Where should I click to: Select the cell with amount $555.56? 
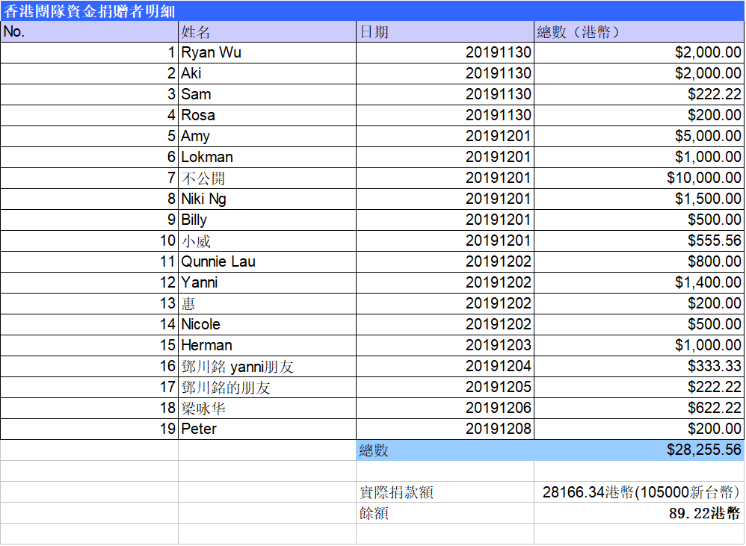(x=638, y=241)
